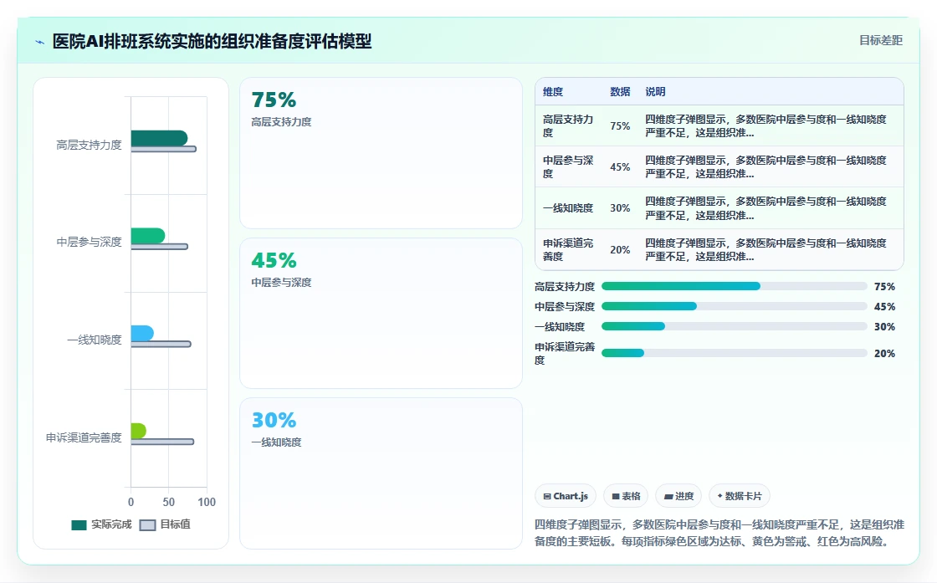Toggle the 实际完成 legend swatch
The width and height of the screenshot is (937, 583).
pyautogui.click(x=79, y=524)
